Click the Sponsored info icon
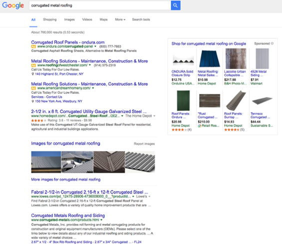282x248 pixels. tap(272, 43)
